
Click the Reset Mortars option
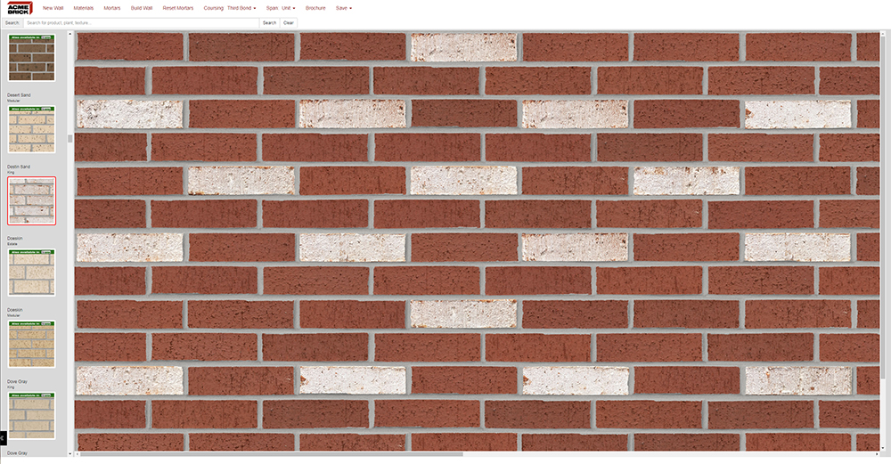(178, 8)
